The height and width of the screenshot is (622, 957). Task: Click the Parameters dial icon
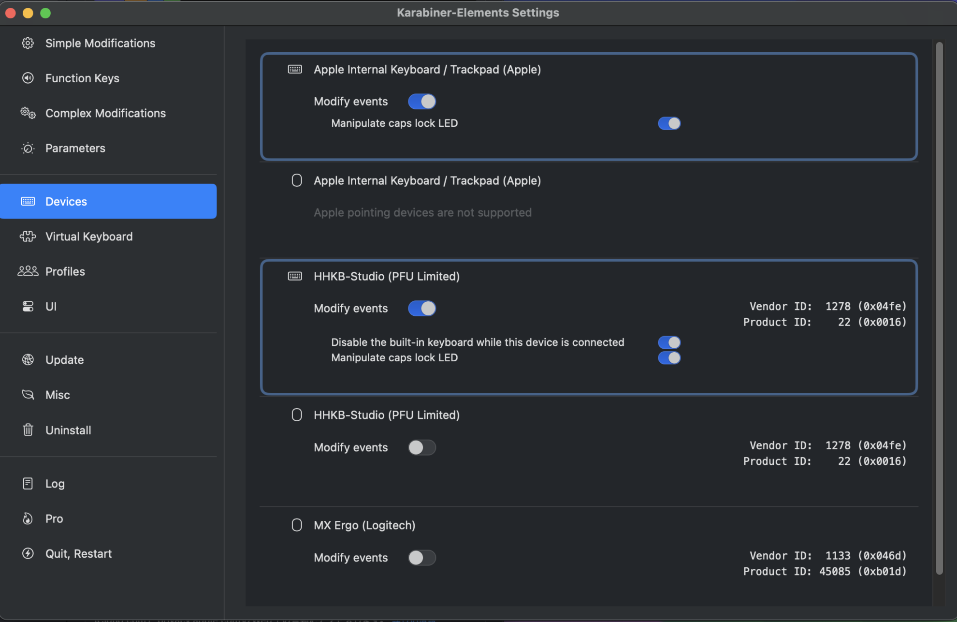coord(28,148)
